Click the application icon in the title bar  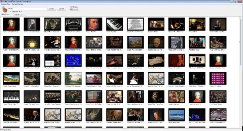1,1
